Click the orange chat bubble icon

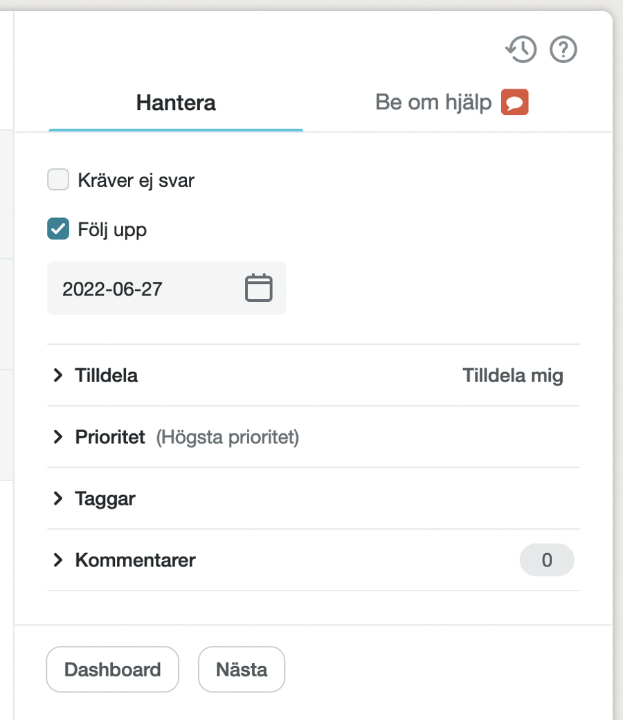pyautogui.click(x=514, y=102)
